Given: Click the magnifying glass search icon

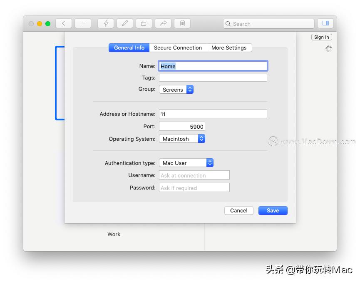Looking at the screenshot, I should coord(228,24).
